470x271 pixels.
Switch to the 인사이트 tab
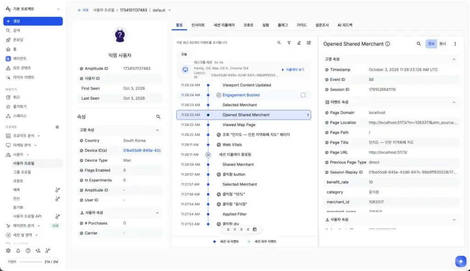pos(198,25)
